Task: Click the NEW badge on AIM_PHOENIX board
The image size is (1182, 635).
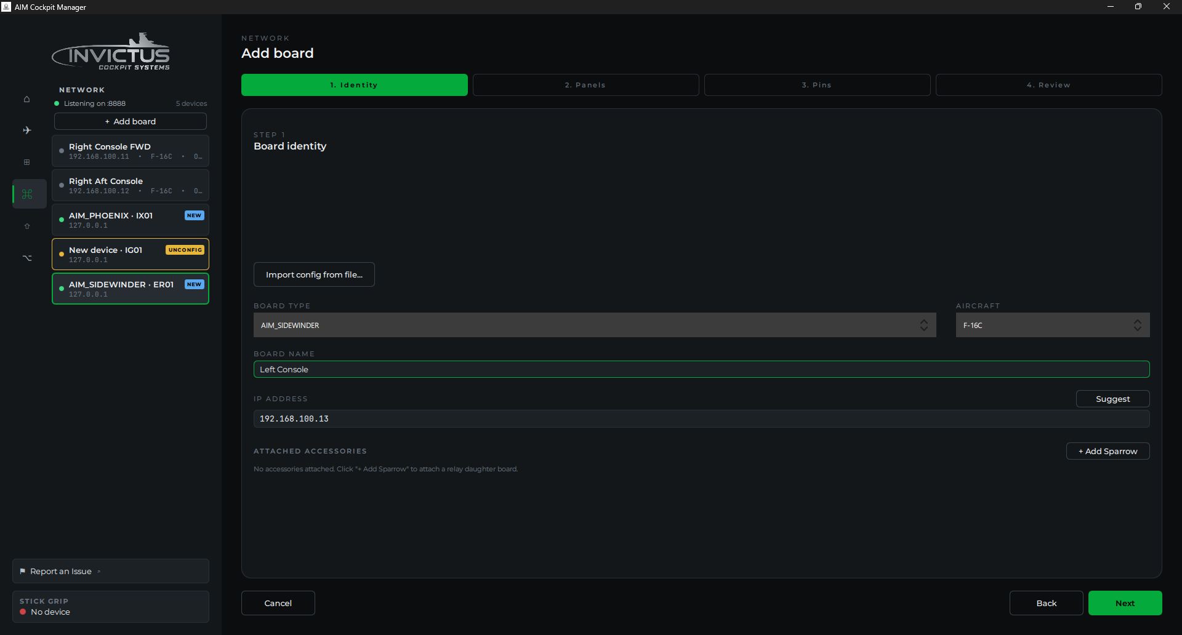Action: [x=194, y=215]
